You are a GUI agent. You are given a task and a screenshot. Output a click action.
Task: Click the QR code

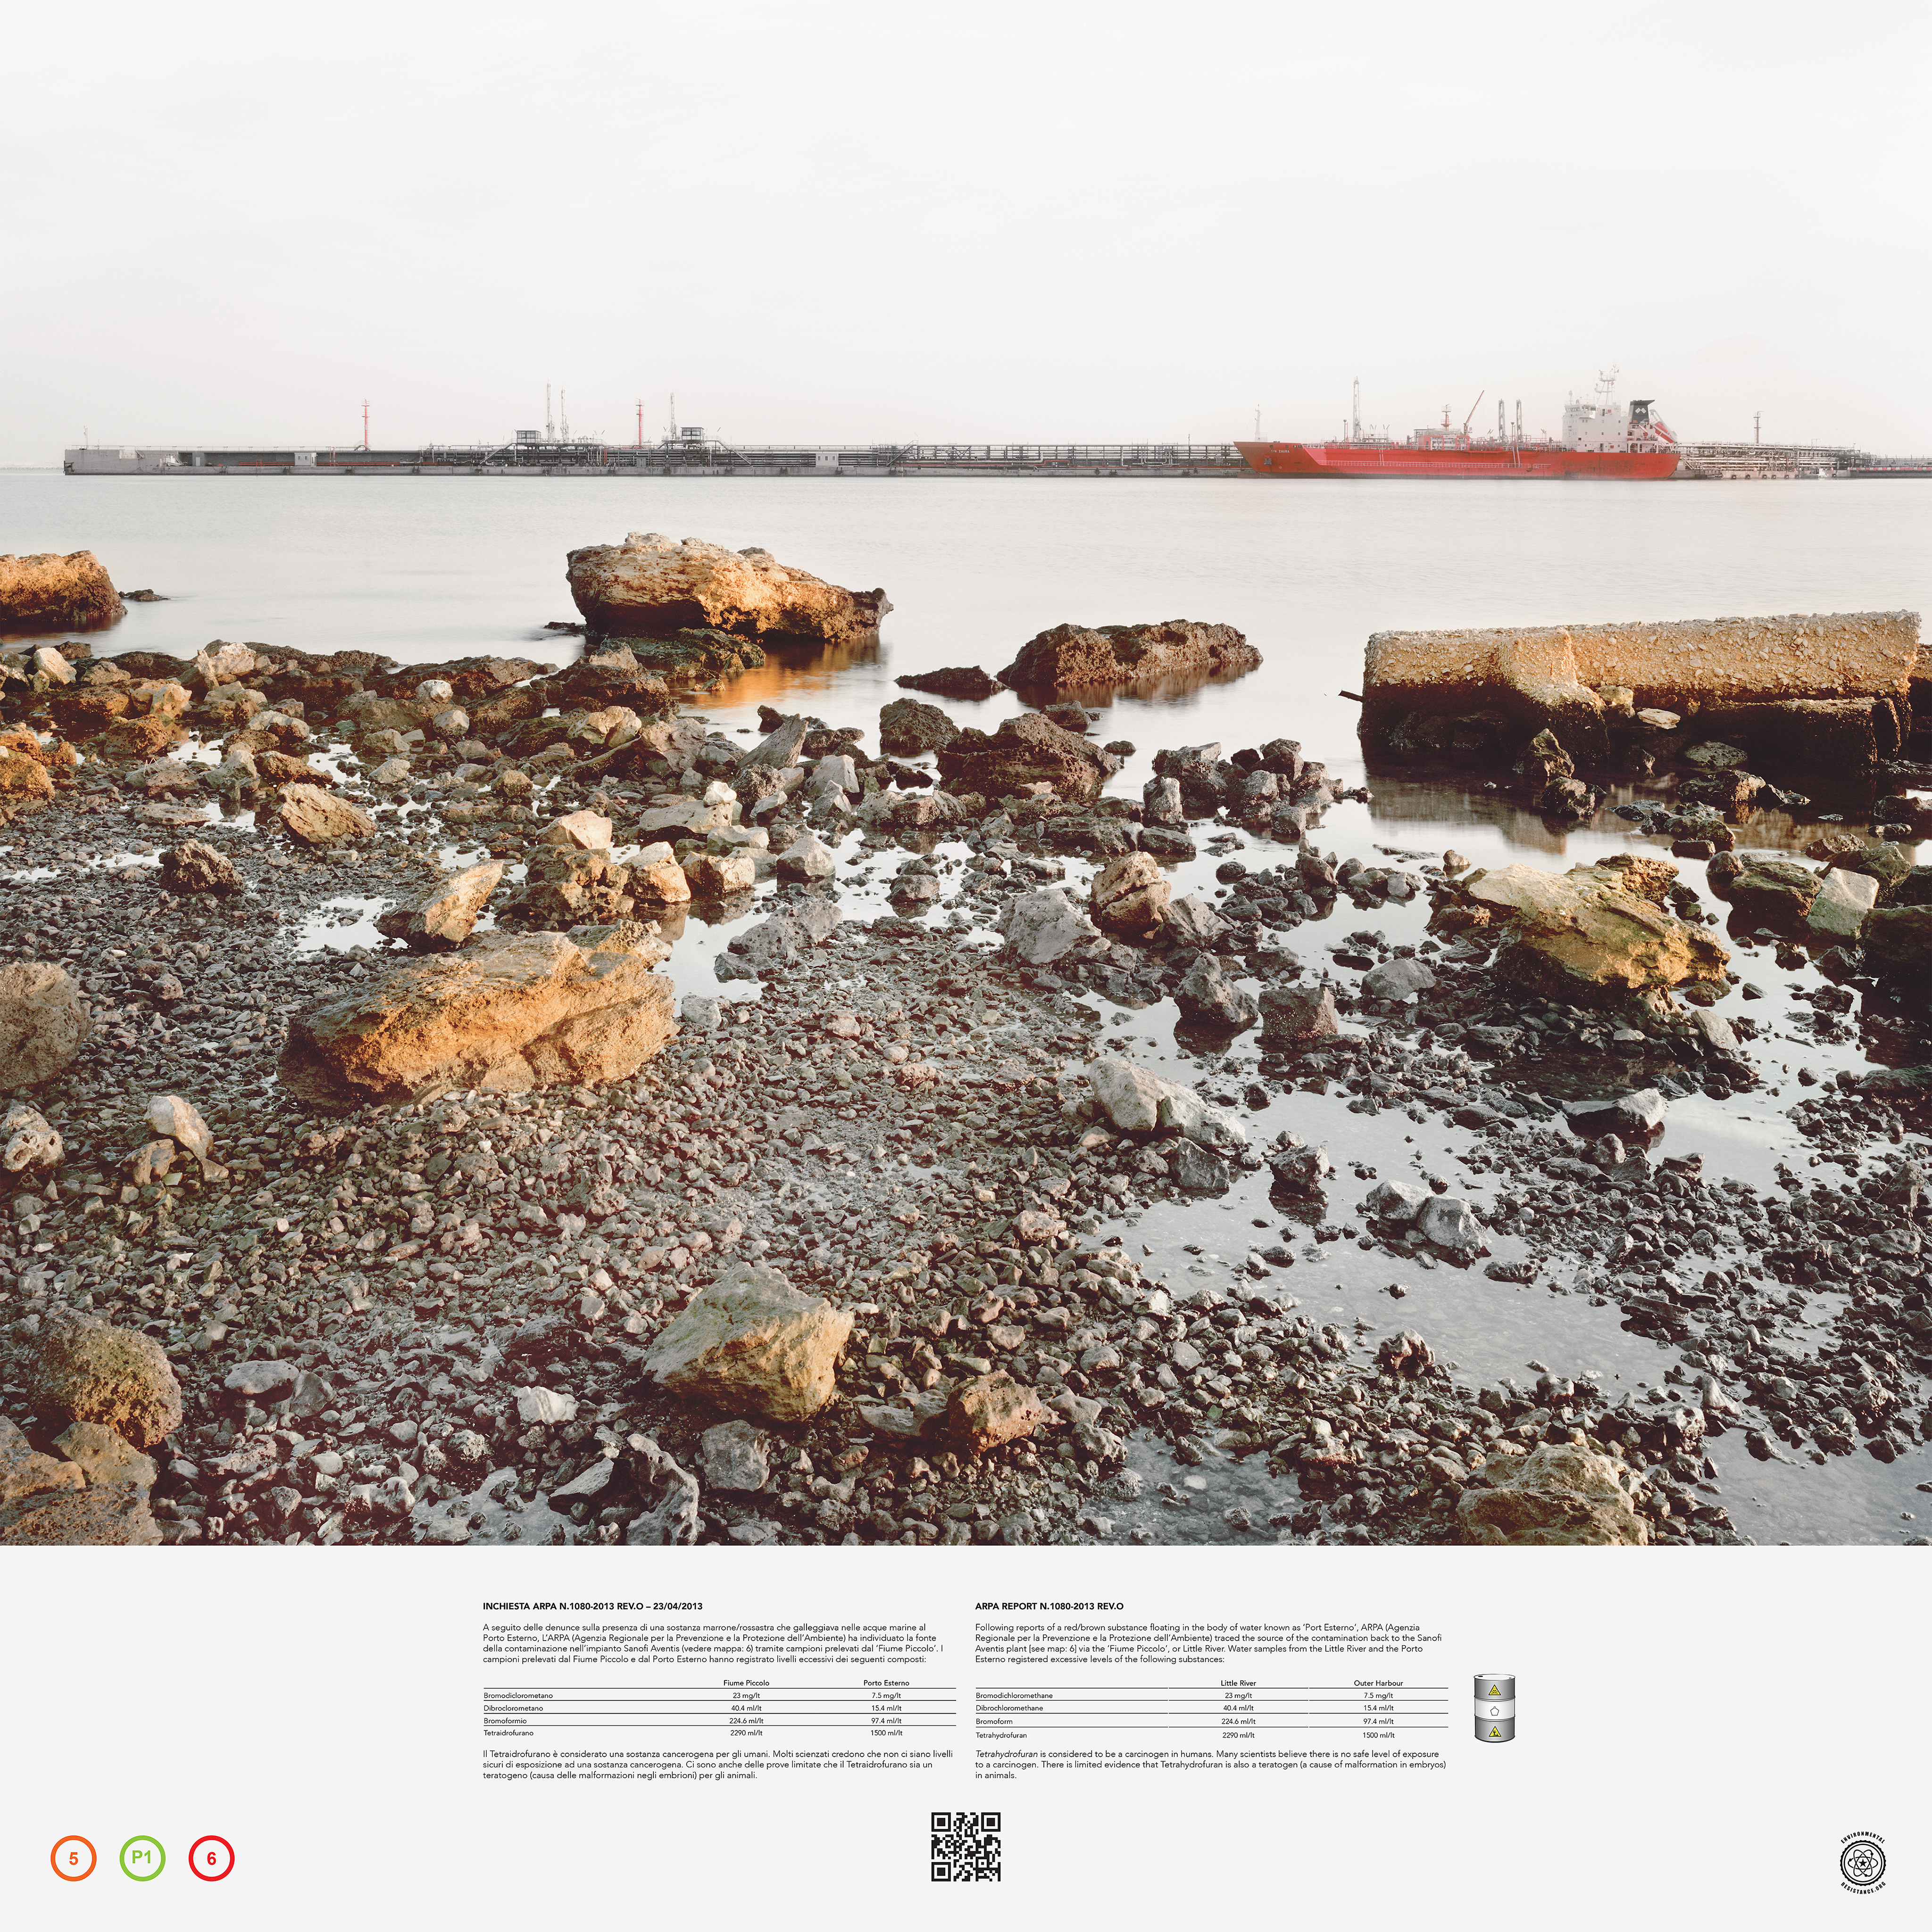[x=966, y=1847]
